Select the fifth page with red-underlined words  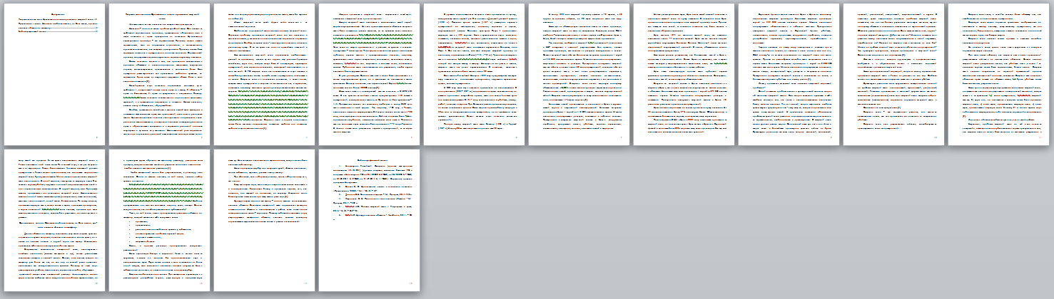pyautogui.click(x=474, y=74)
